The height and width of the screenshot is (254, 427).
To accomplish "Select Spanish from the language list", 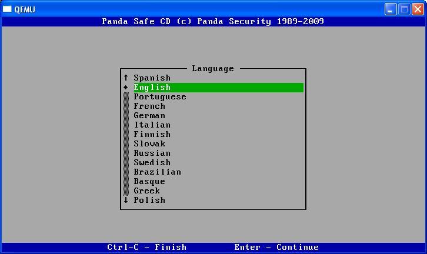I will pos(152,78).
